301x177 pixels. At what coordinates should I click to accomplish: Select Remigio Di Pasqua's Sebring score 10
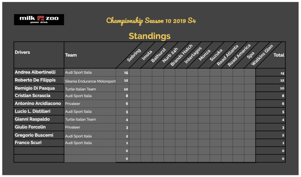point(126,89)
